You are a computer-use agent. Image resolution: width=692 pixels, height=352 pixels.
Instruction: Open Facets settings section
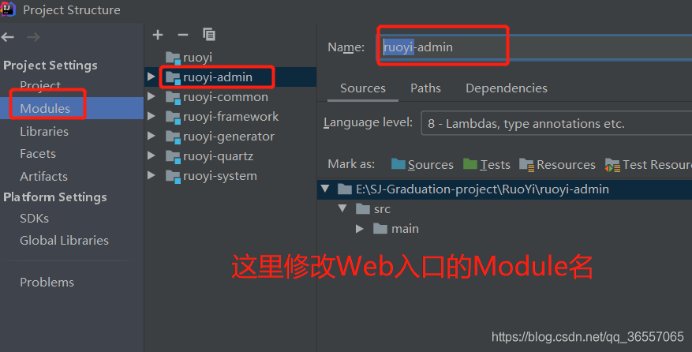pos(38,154)
